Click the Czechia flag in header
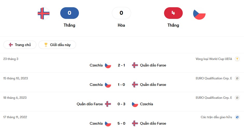The image size is (244, 128). pos(199,14)
